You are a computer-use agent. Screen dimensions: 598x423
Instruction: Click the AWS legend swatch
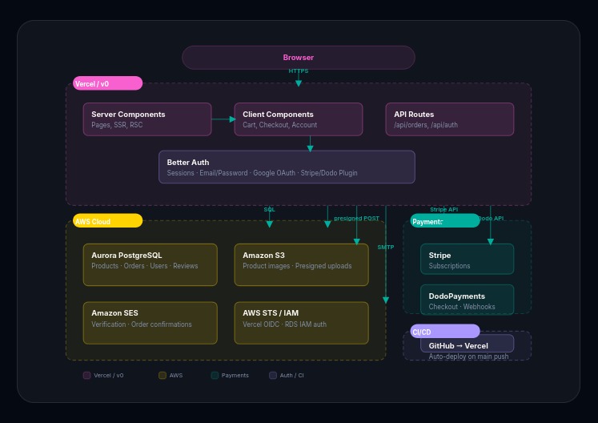pos(162,375)
